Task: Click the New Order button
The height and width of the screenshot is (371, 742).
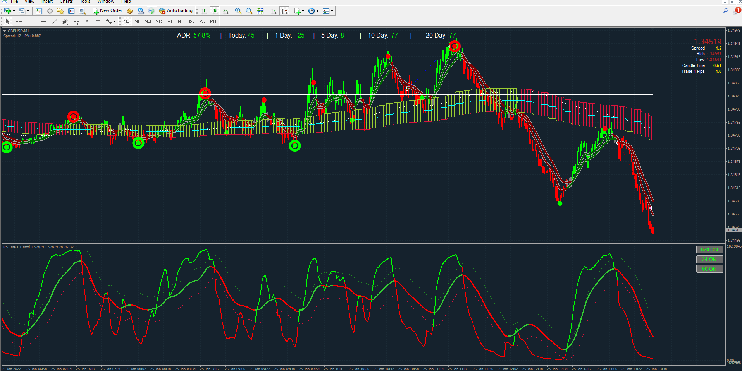Action: pos(107,11)
